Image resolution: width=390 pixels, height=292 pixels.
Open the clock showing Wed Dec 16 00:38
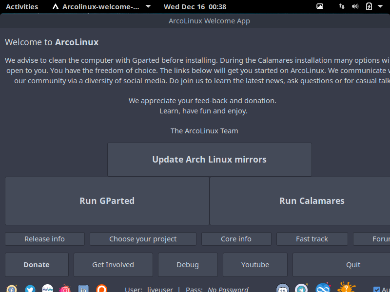(x=195, y=7)
